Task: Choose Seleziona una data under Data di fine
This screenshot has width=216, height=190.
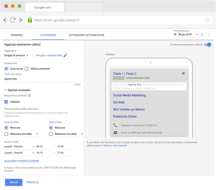Action: tap(51, 134)
